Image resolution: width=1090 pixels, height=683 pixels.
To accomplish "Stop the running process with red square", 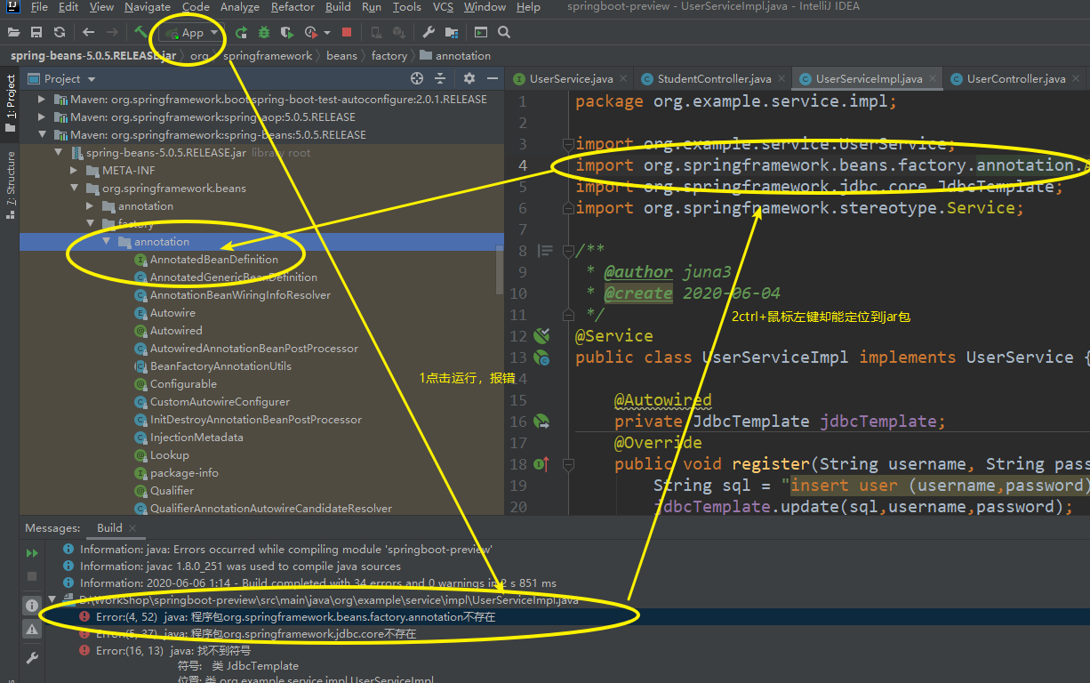I will (347, 33).
